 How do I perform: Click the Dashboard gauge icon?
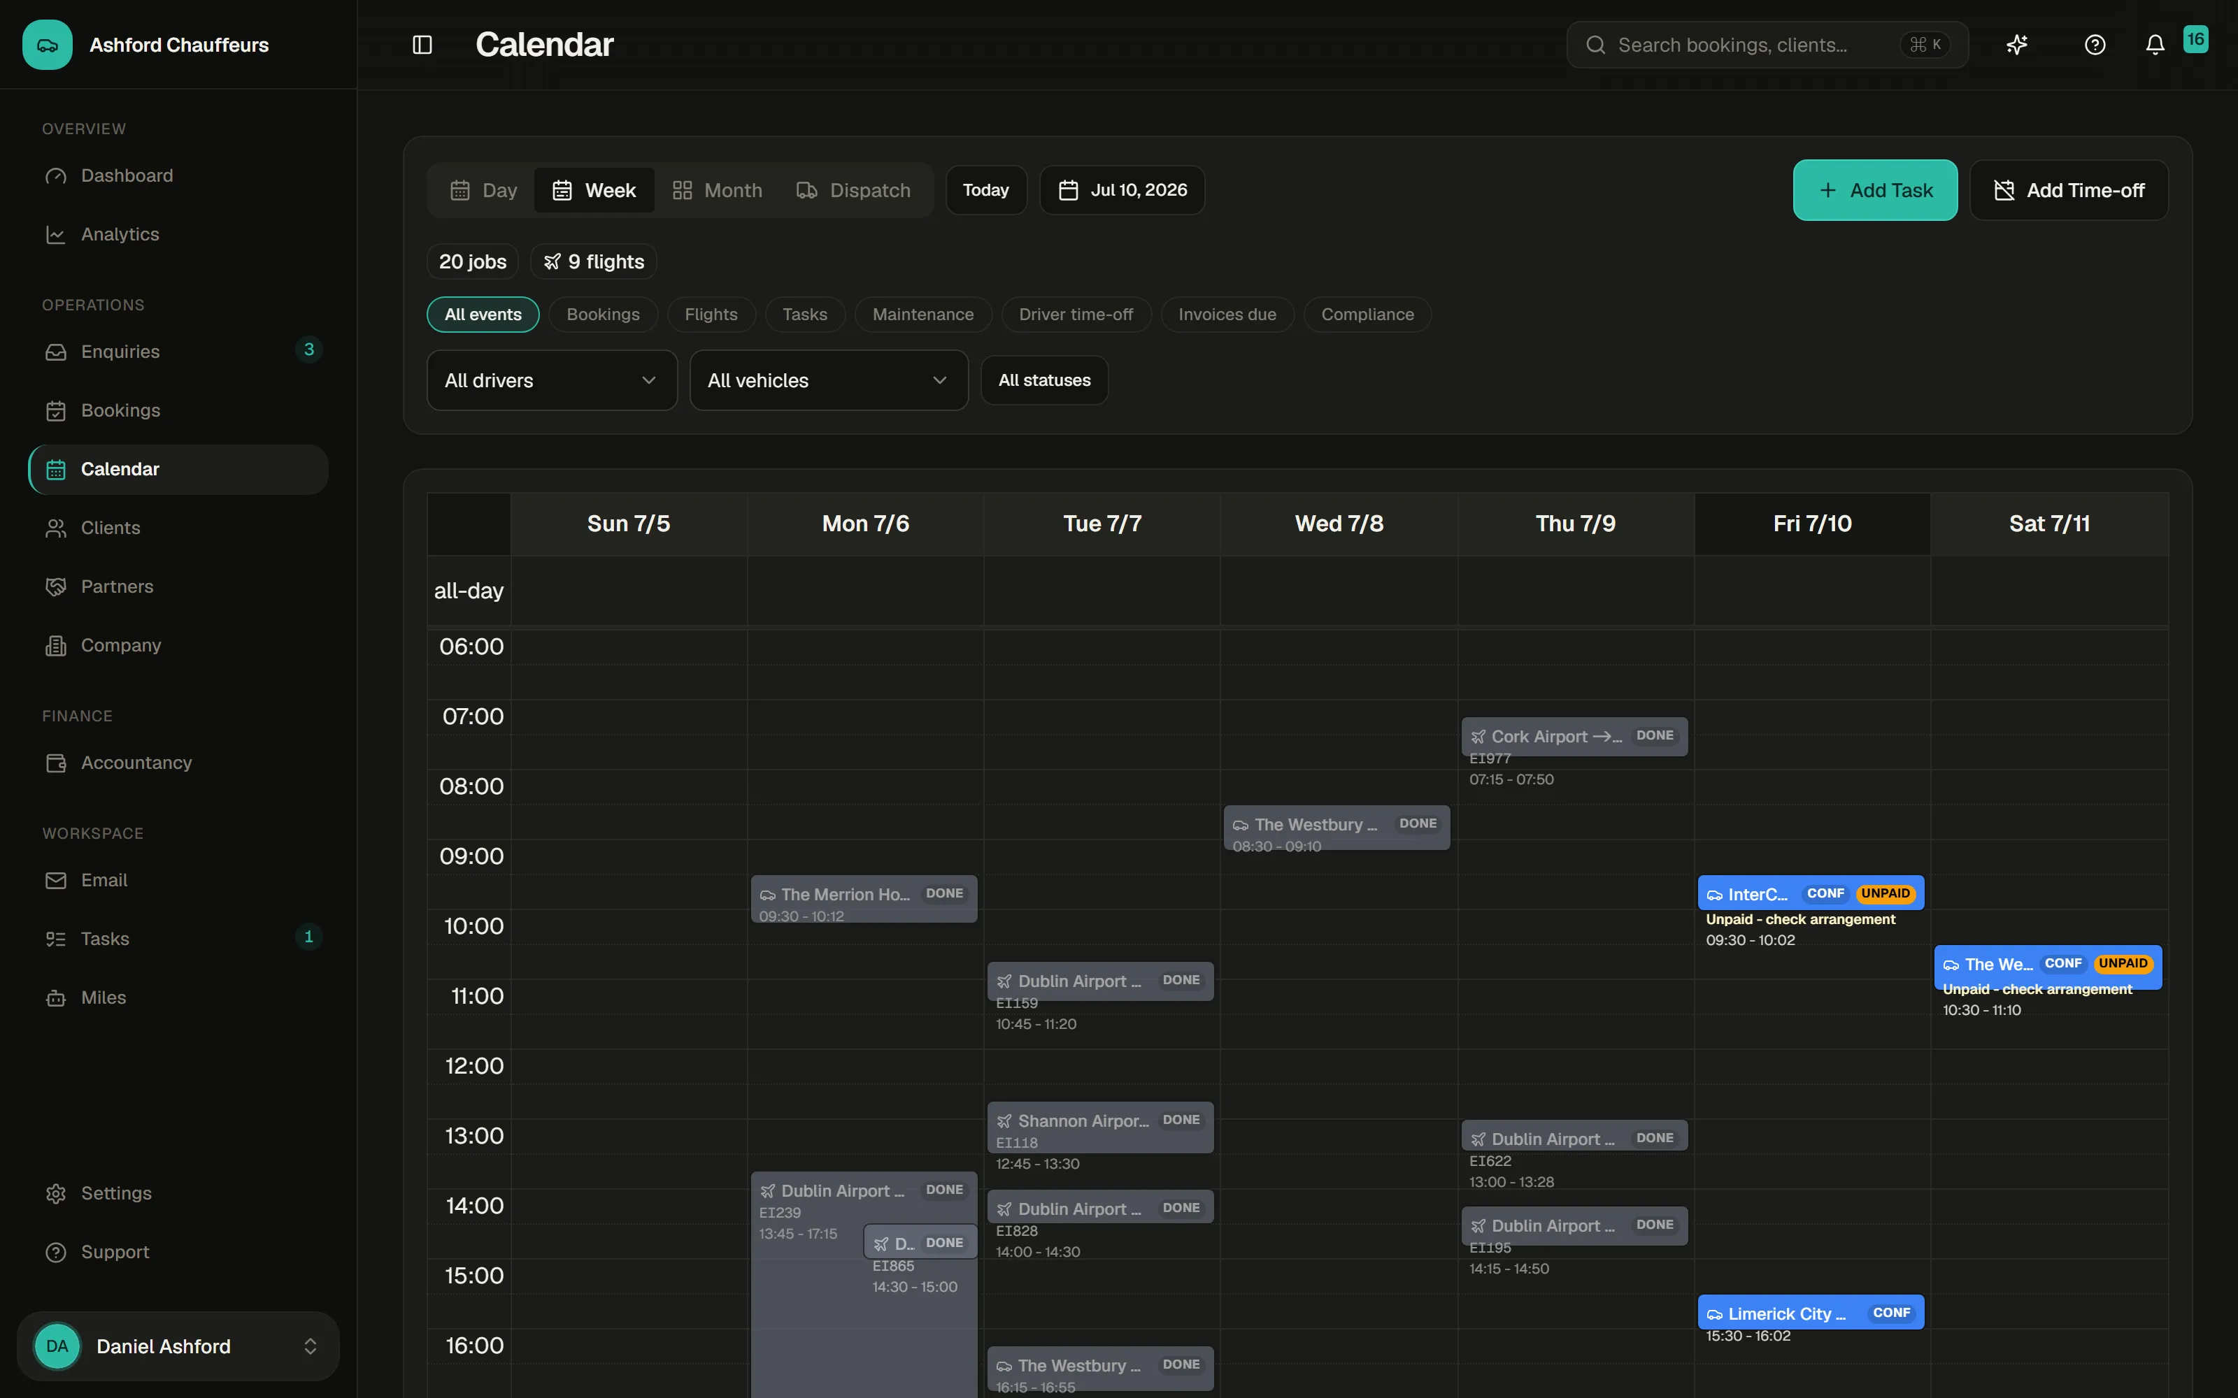[55, 175]
